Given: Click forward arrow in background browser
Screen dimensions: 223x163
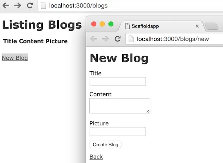Looking at the screenshot, I should point(17,6).
